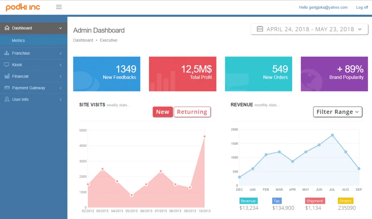Click the hamburger menu icon

pos(59,7)
